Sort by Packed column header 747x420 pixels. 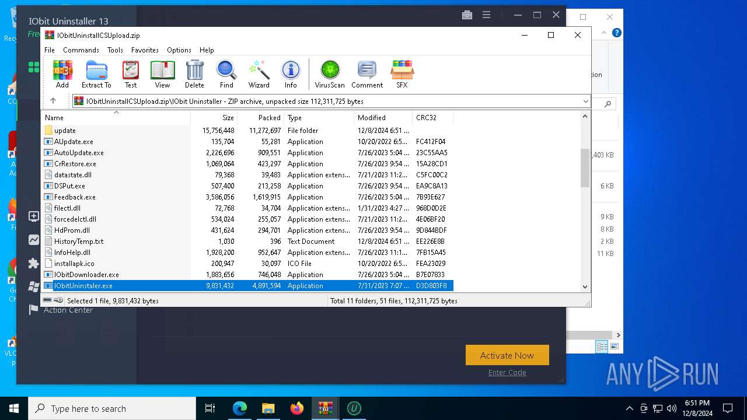click(x=260, y=117)
